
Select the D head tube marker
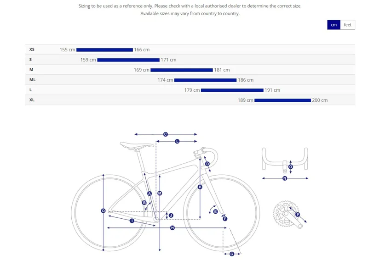207,164
